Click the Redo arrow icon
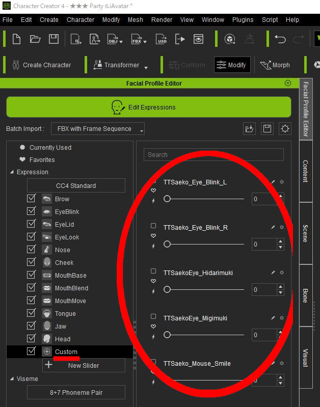This screenshot has height=407, width=320. point(299,39)
